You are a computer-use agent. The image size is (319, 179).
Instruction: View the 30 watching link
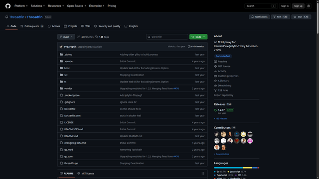[223, 86]
